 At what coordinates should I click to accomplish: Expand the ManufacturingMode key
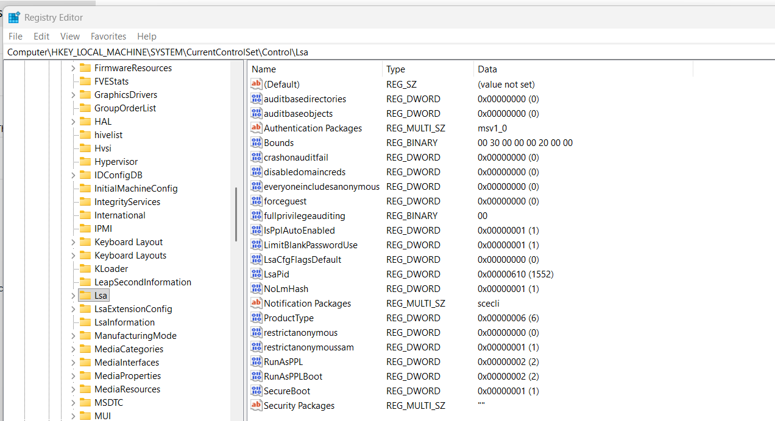click(73, 336)
